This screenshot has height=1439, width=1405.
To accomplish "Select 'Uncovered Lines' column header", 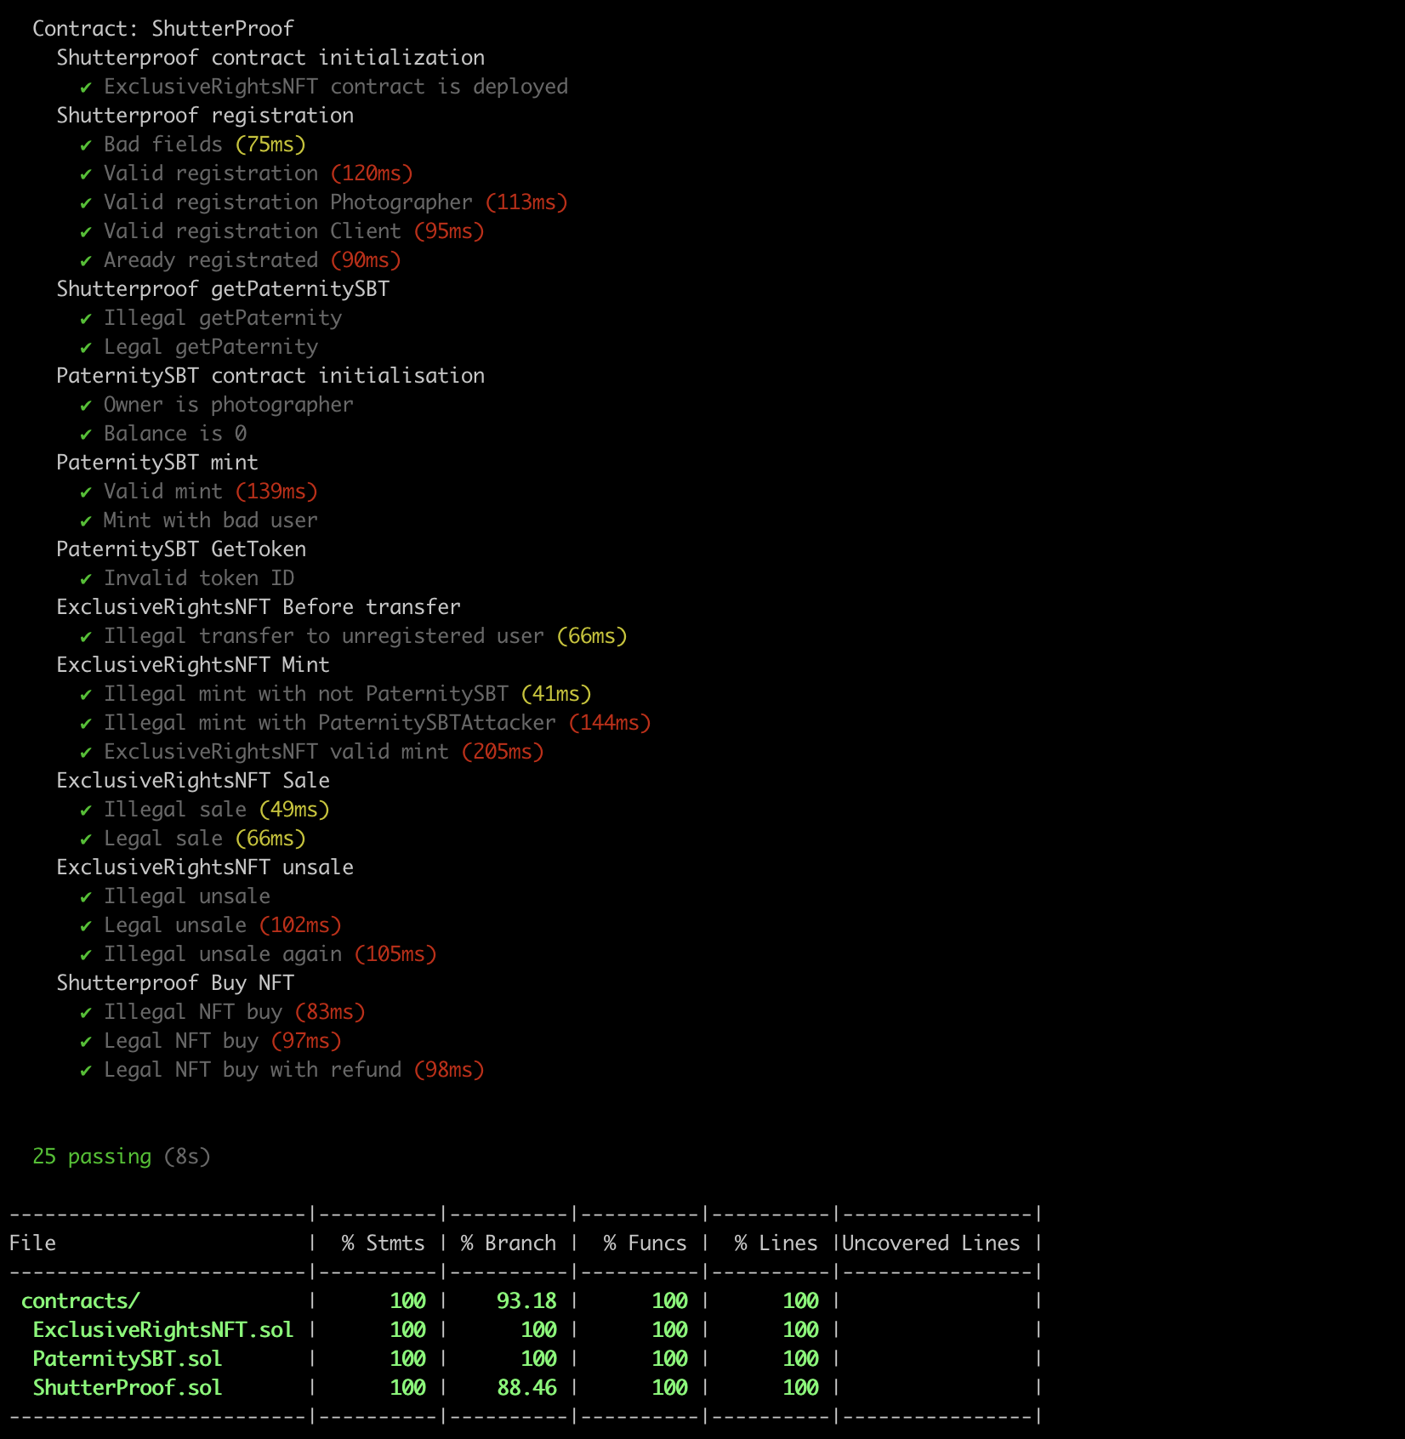I will click(x=930, y=1243).
